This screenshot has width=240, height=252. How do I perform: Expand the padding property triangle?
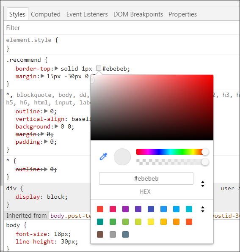46,142
